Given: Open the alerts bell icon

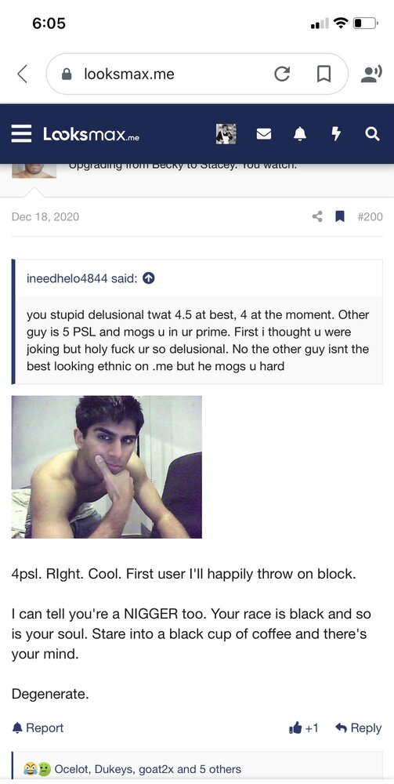Looking at the screenshot, I should click(x=300, y=134).
